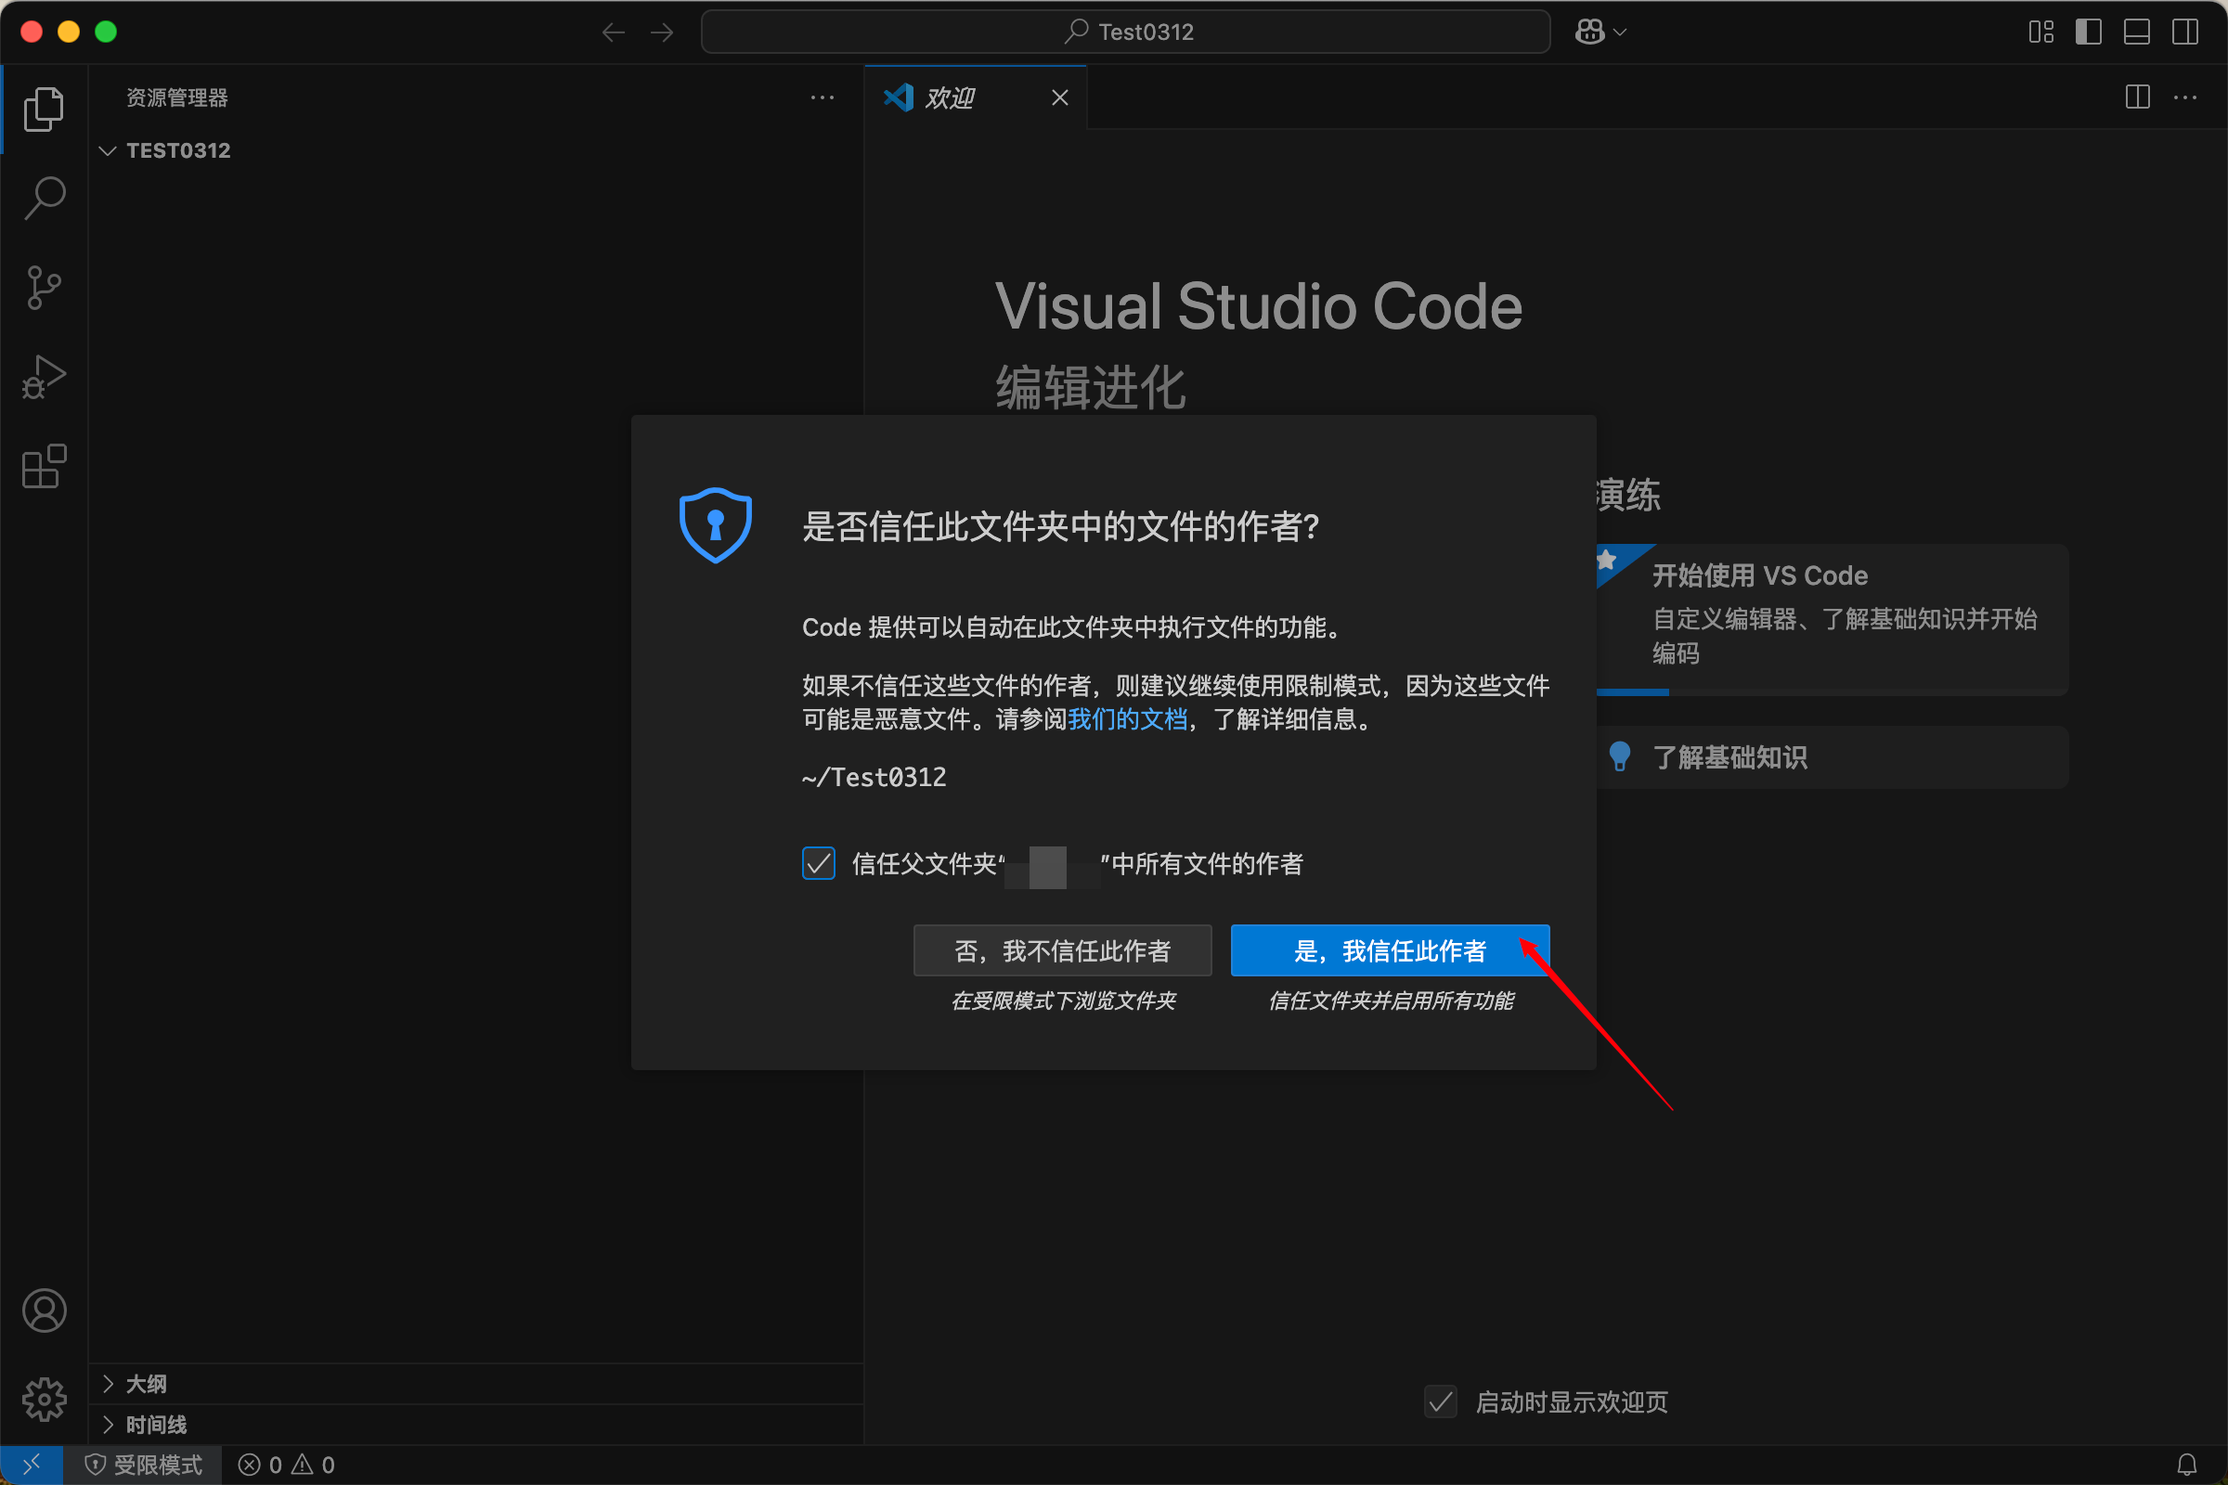This screenshot has width=2228, height=1485.
Task: Open the Run and Debug view
Action: point(44,377)
